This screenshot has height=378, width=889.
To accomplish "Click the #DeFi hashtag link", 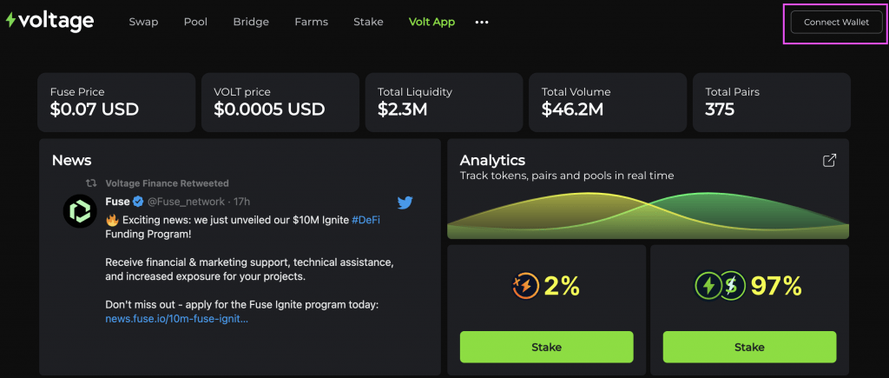I will [x=365, y=220].
